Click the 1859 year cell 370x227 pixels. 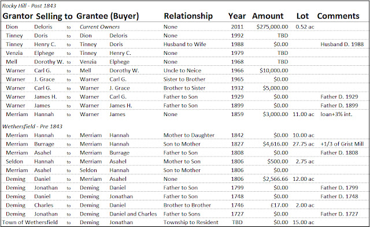[237, 114]
